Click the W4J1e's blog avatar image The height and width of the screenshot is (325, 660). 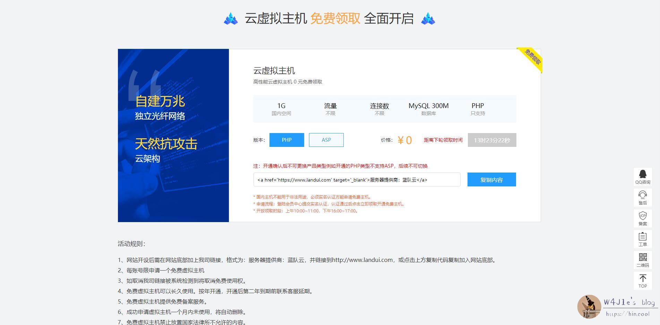[589, 307]
